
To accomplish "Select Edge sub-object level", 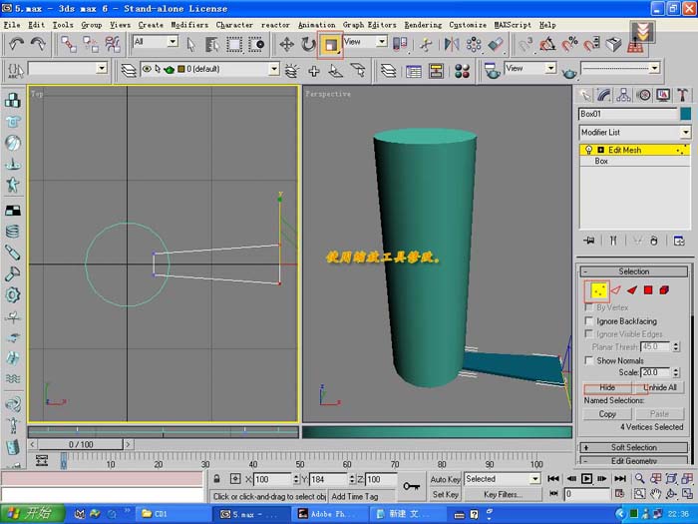I will [615, 290].
